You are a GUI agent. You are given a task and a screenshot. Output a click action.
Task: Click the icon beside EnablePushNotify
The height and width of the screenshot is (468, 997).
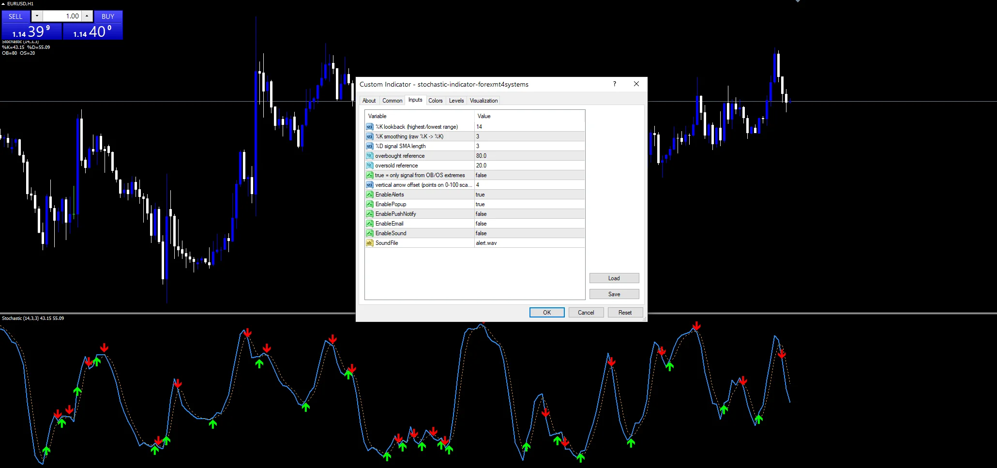coord(369,214)
